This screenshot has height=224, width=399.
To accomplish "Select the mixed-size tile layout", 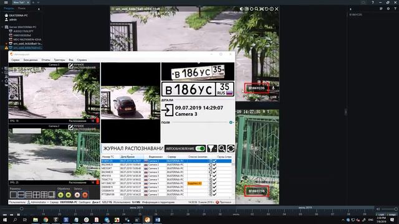I will coord(52,195).
